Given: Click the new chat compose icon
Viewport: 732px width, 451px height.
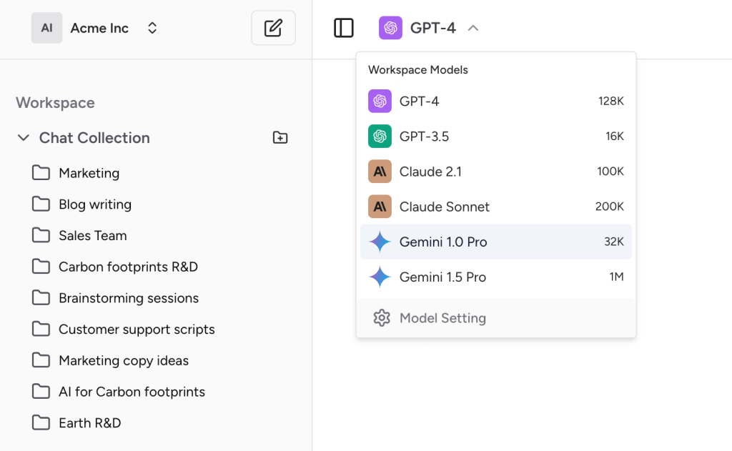Looking at the screenshot, I should coord(273,28).
